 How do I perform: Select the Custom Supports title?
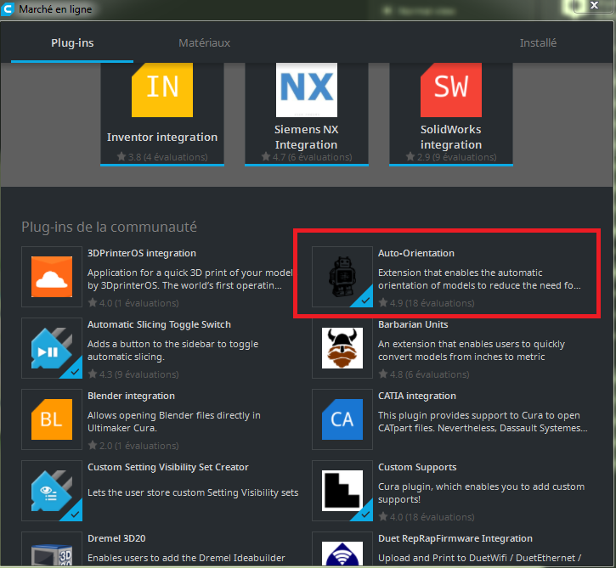pos(417,467)
